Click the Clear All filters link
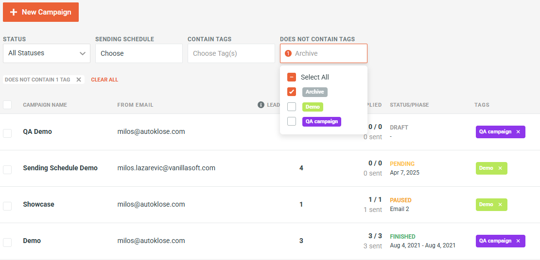The width and height of the screenshot is (540, 260). click(105, 80)
